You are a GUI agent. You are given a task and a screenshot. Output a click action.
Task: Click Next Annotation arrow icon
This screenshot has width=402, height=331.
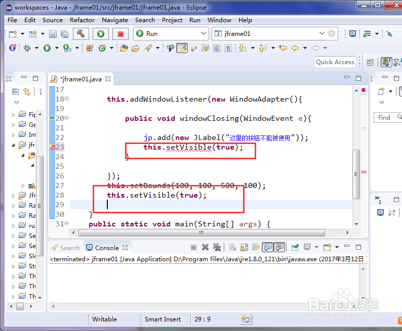pyautogui.click(x=242, y=48)
